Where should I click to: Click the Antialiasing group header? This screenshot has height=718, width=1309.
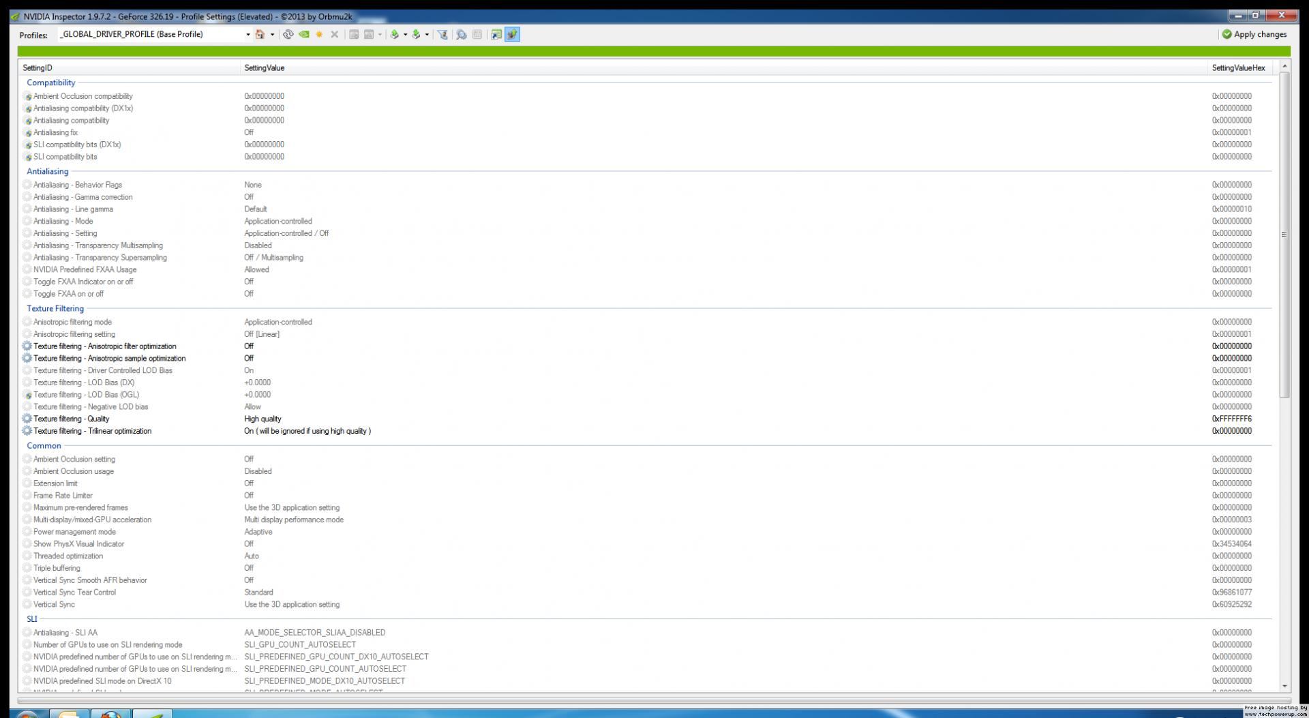click(48, 171)
